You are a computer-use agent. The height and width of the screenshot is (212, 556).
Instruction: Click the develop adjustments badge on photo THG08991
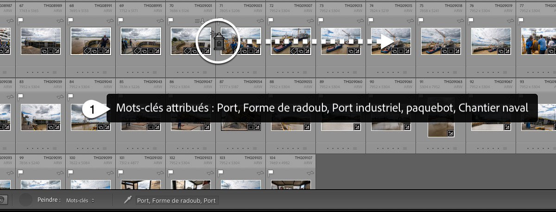pos(107,51)
